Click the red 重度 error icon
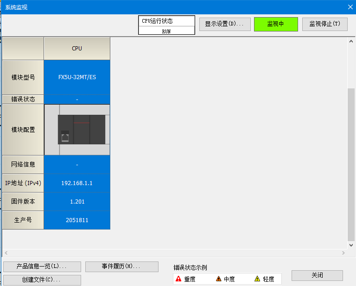The width and height of the screenshot is (356, 286). (178, 279)
